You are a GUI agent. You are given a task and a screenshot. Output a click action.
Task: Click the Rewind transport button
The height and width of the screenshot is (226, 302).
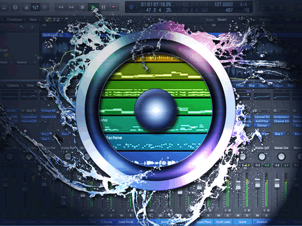(61, 8)
